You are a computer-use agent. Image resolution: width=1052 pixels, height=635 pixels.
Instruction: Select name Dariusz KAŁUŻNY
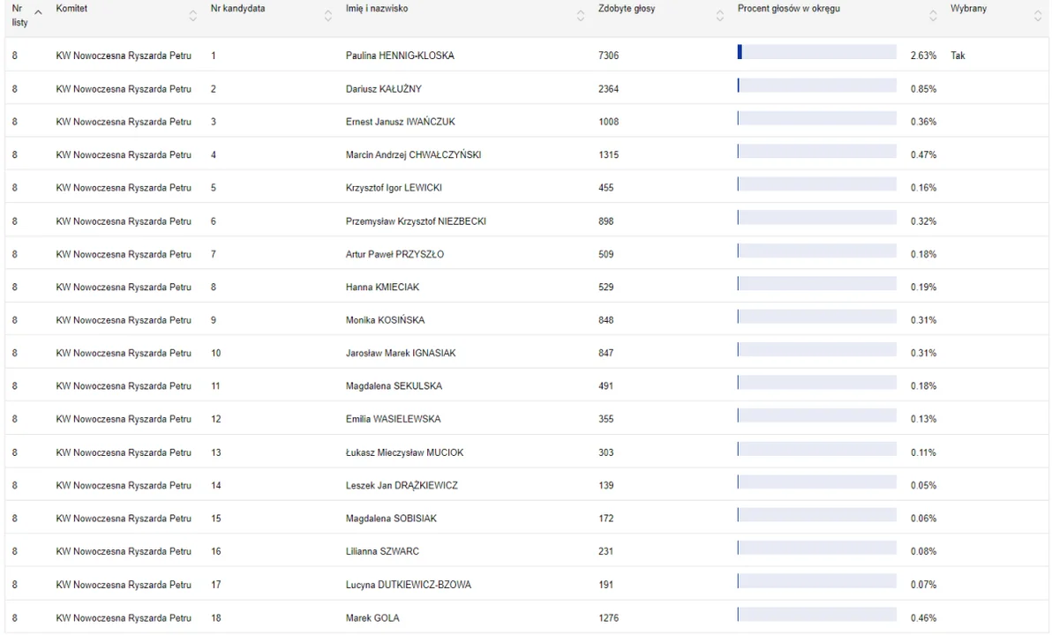click(384, 88)
